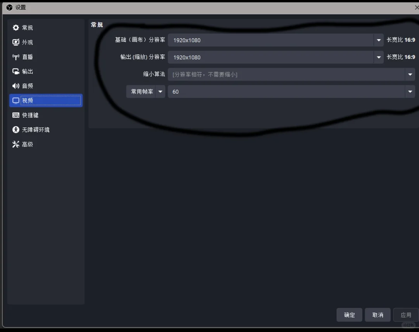Screen dimensions: 419x332
Task: Close the 设置 window
Action: pos(416,7)
